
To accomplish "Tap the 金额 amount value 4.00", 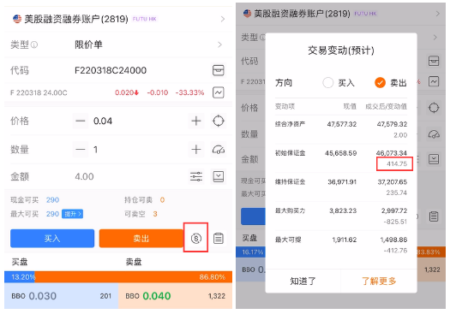I will click(84, 176).
